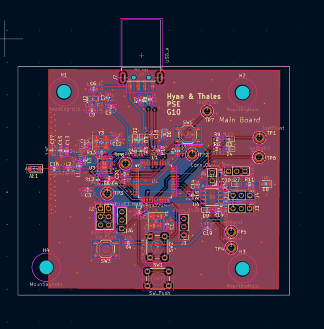This screenshot has width=324, height=329.
Task: Select push button SW5 footprint
Action: click(x=188, y=134)
